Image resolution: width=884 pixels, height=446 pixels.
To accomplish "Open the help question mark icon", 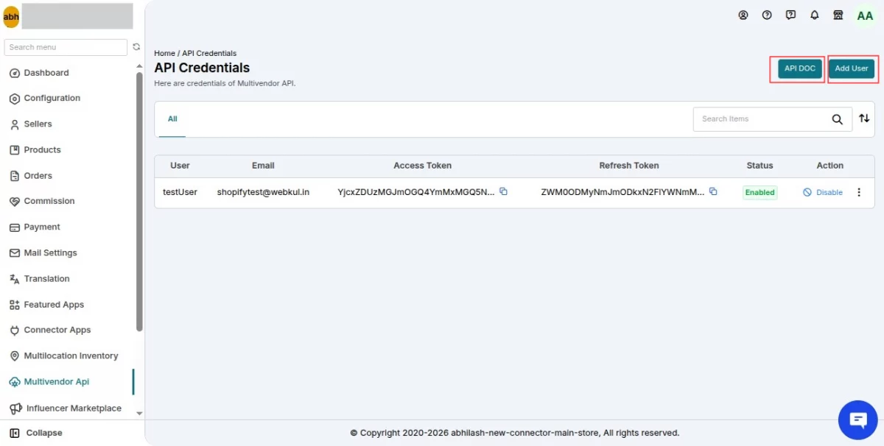I will click(x=767, y=15).
